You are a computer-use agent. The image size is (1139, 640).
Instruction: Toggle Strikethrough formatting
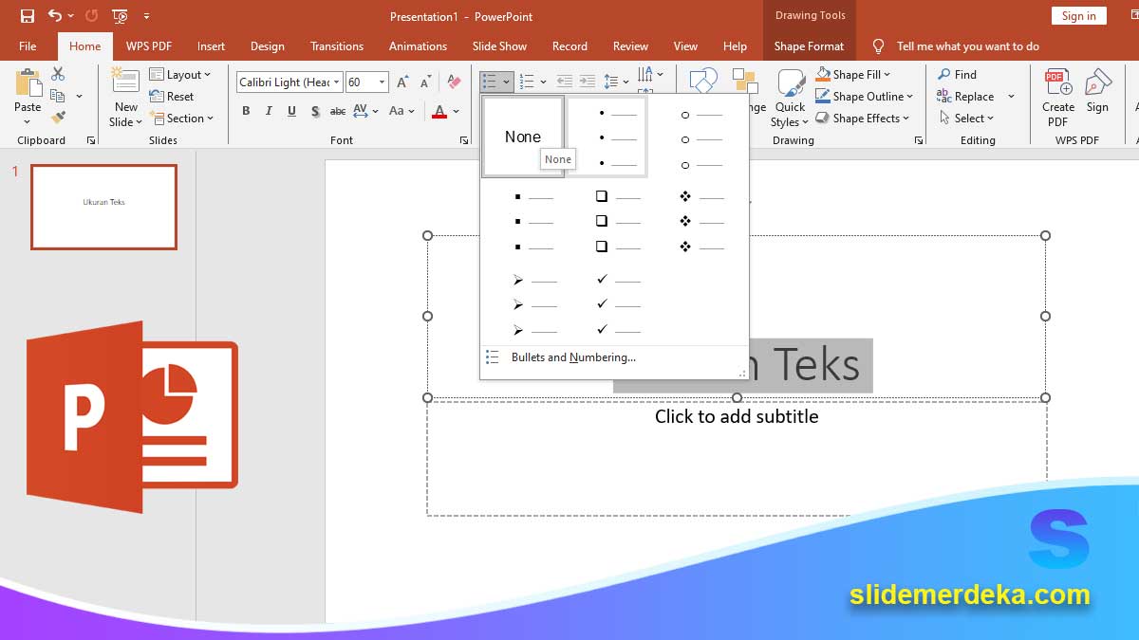(338, 111)
